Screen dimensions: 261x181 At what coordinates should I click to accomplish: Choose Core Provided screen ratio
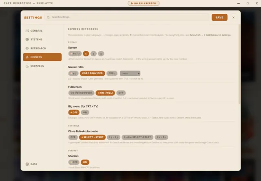coord(93,73)
